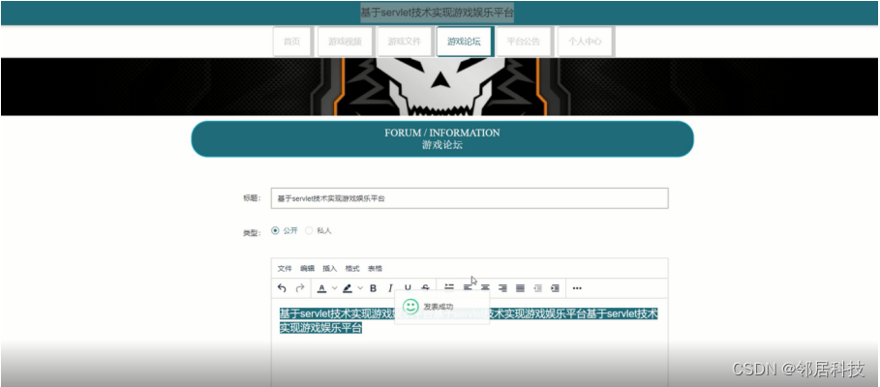Open the 格式 editor menu
Image resolution: width=880 pixels, height=387 pixels.
coord(351,269)
